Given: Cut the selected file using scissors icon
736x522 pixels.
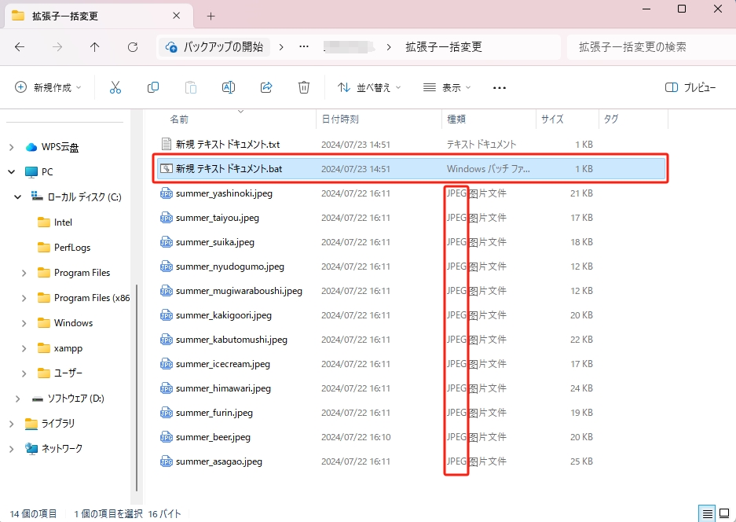Looking at the screenshot, I should coord(115,87).
